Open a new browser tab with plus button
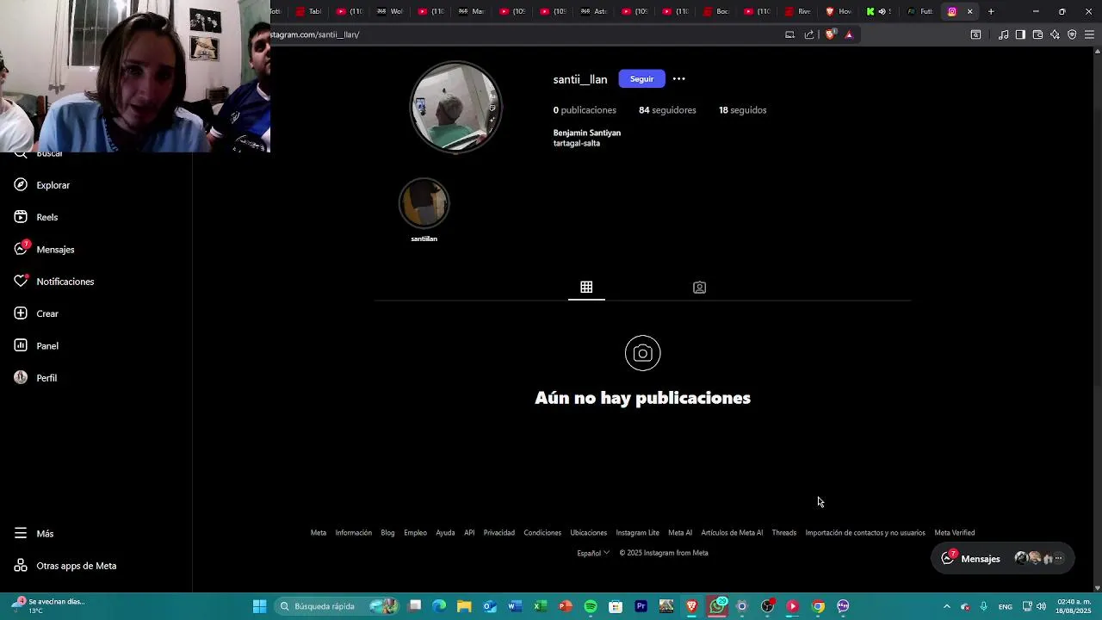 point(991,11)
